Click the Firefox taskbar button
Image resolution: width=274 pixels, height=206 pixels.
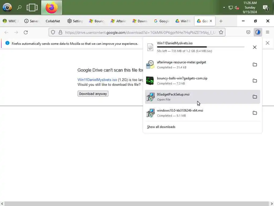(x=52, y=8)
